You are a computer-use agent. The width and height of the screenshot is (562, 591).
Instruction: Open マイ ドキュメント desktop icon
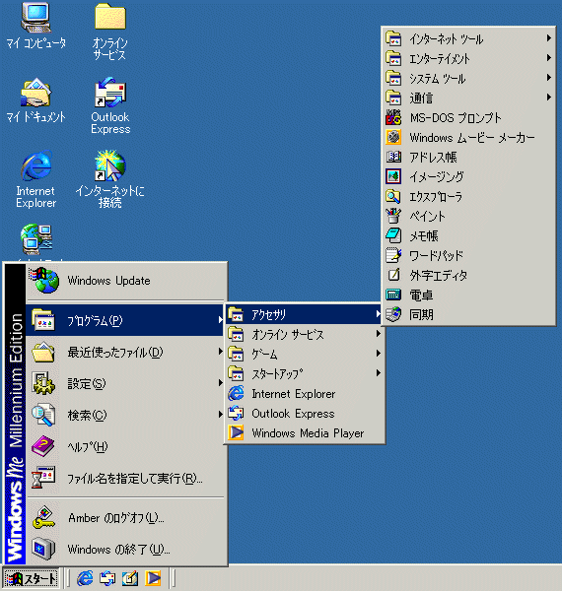(35, 100)
